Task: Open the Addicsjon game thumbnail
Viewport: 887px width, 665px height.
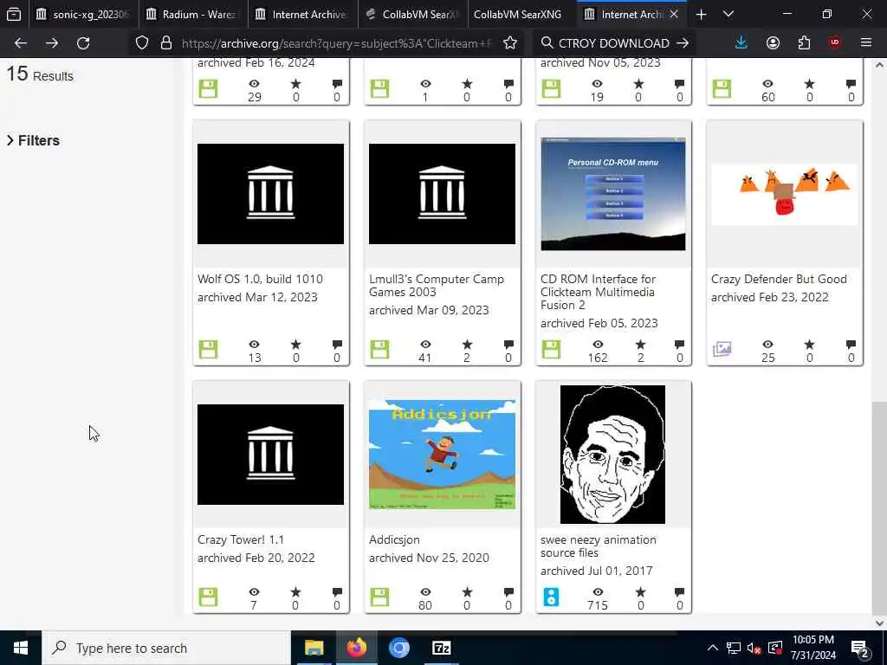Action: [x=442, y=455]
